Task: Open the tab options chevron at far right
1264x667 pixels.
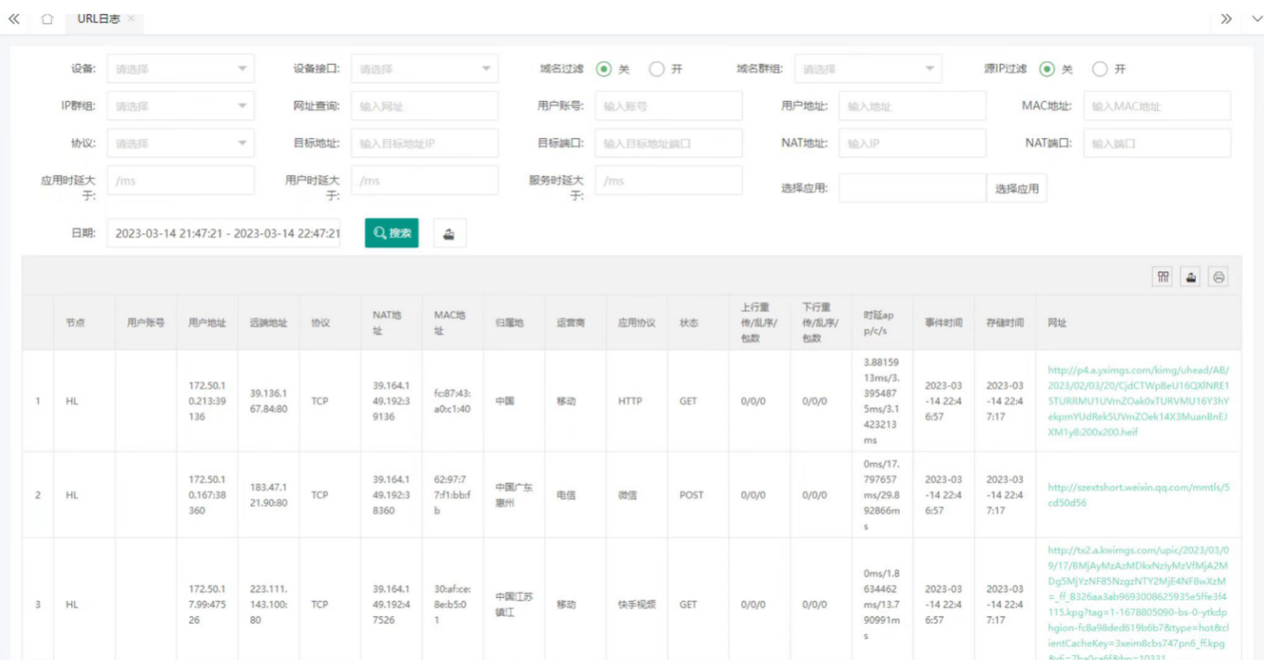Action: point(1256,19)
